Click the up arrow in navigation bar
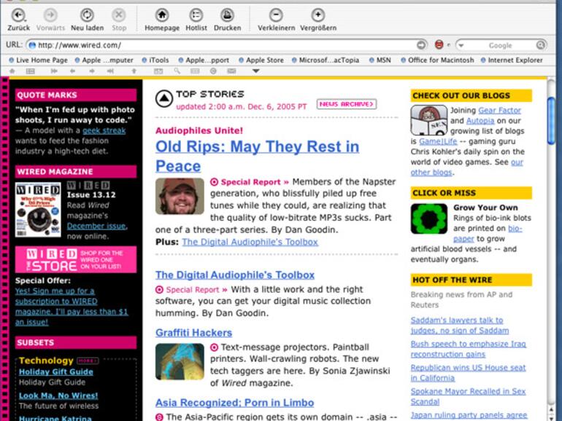The image size is (562, 421). (134, 71)
